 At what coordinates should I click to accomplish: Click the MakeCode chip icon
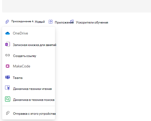8,66
